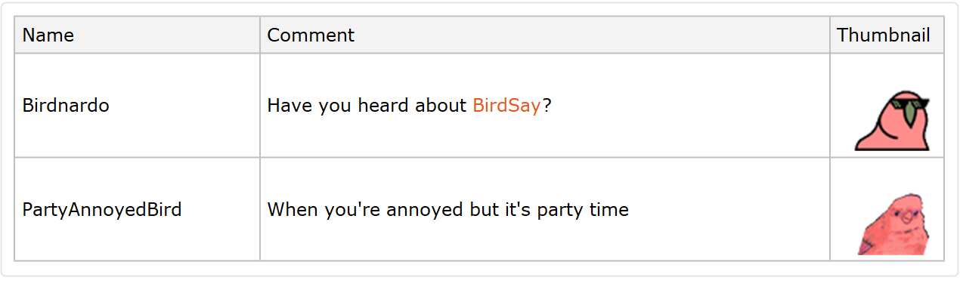Click the words 'party time' in comment
This screenshot has width=960, height=302.
pos(583,209)
